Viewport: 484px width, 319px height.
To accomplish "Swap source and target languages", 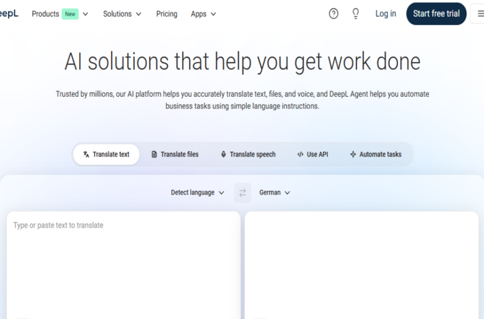I will point(243,193).
